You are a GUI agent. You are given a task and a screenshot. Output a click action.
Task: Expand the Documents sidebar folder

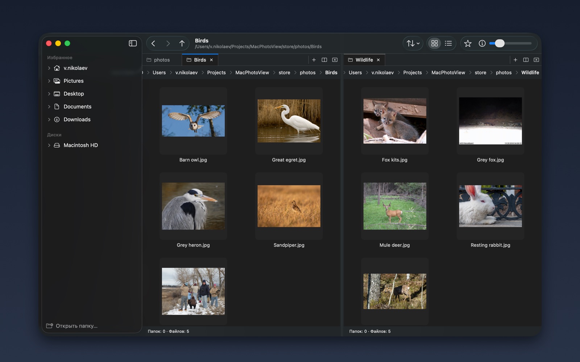click(49, 107)
